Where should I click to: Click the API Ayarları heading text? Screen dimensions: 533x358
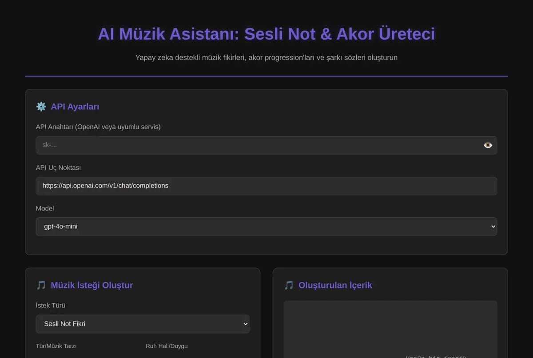[x=75, y=107]
